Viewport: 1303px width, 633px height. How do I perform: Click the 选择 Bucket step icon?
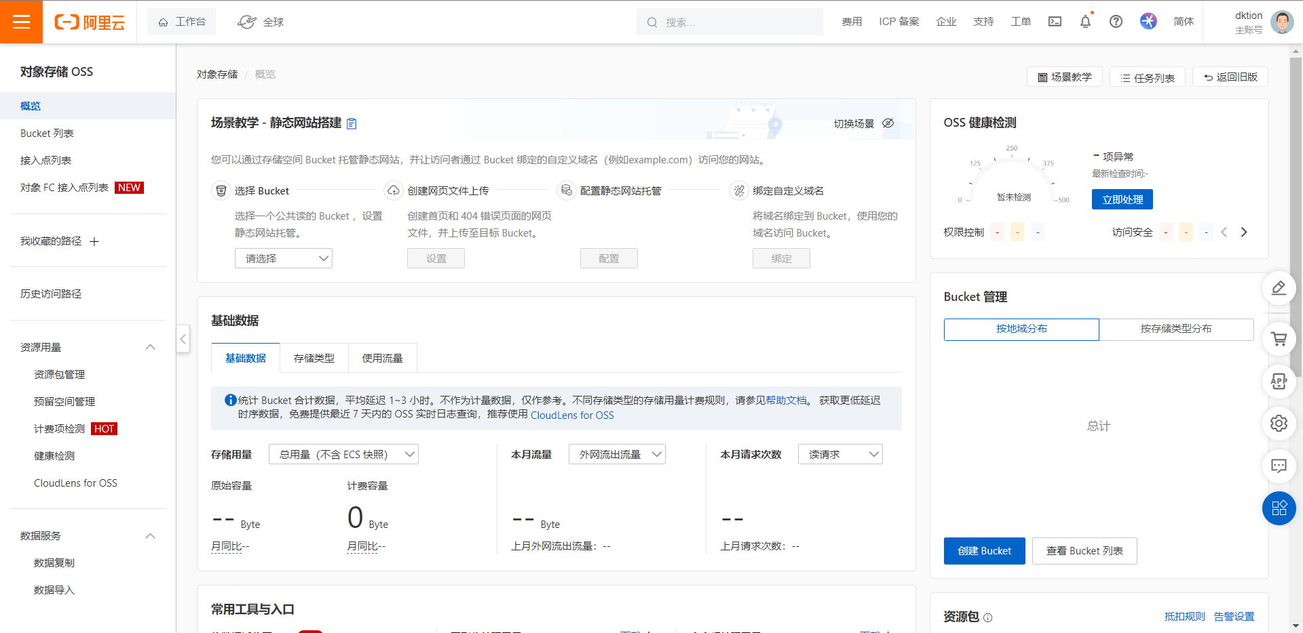pyautogui.click(x=221, y=190)
